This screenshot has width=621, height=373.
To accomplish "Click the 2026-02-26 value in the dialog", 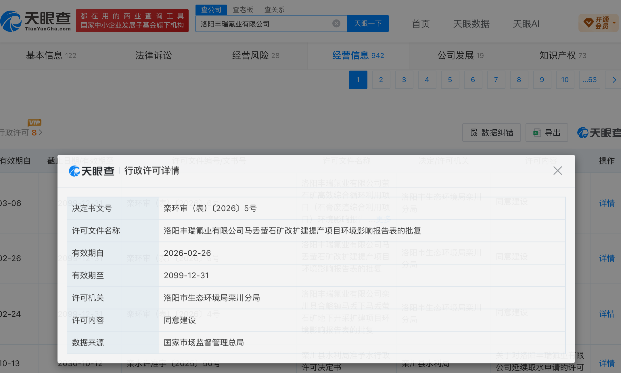I will pos(187,253).
